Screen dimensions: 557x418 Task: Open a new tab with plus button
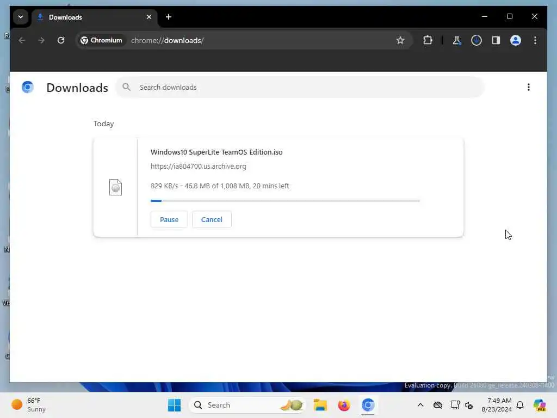(169, 17)
